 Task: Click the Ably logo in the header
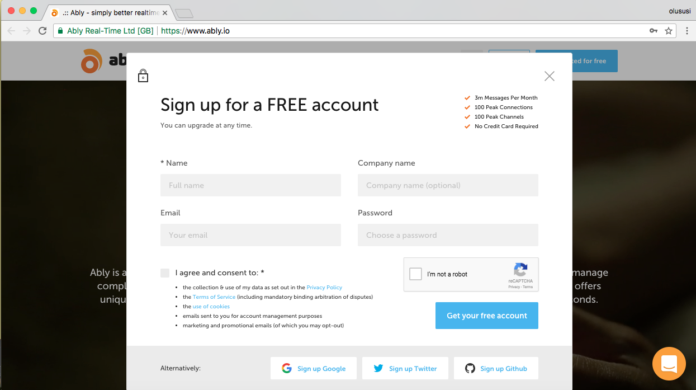(x=92, y=61)
